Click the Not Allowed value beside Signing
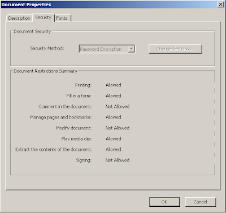Image resolution: width=226 pixels, height=213 pixels. coord(118,160)
